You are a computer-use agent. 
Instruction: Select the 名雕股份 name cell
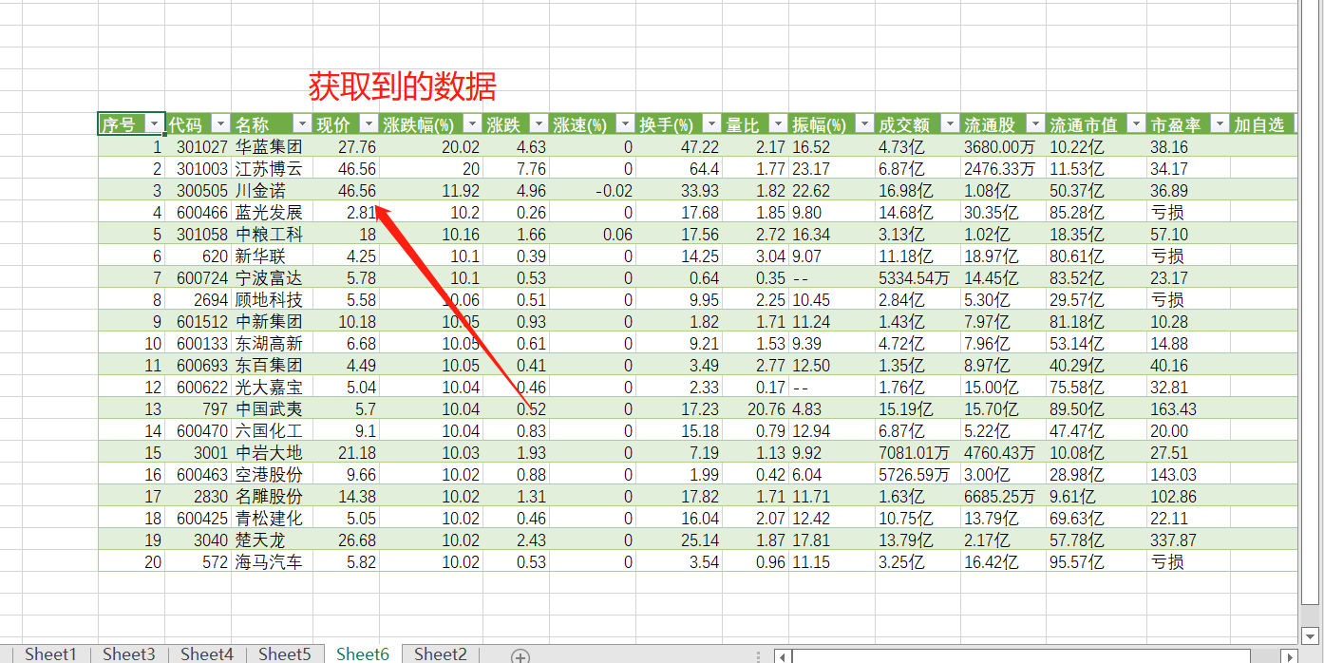click(272, 496)
